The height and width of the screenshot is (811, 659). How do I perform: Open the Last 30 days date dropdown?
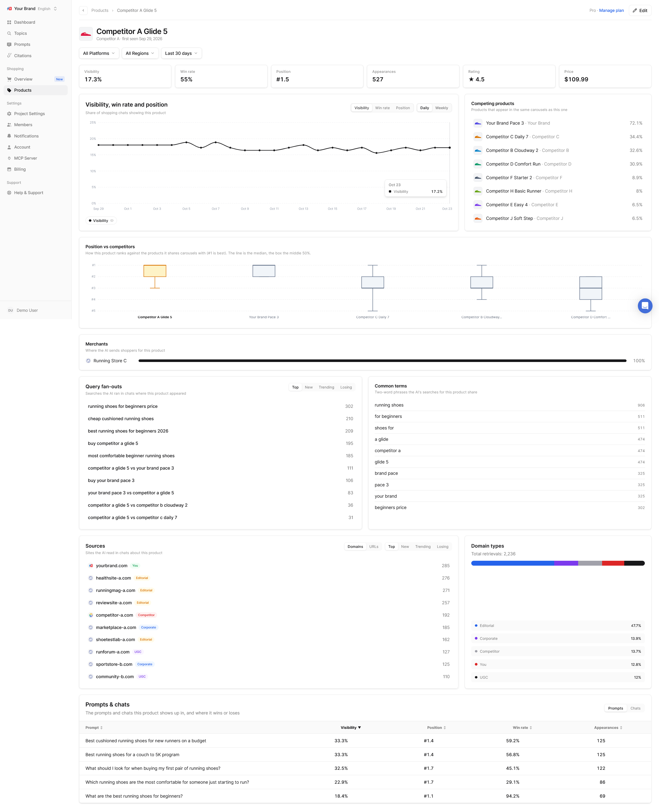point(181,54)
